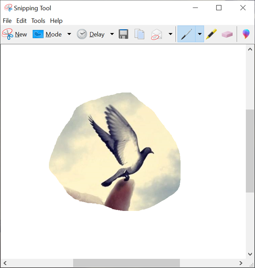Click the vertical scrollbar down arrow

250,254
